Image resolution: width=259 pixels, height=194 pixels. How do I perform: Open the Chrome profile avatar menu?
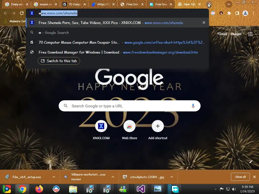245,13
